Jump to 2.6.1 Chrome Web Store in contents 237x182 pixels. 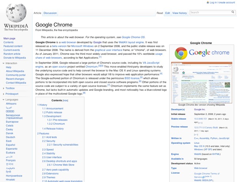(x=60, y=165)
